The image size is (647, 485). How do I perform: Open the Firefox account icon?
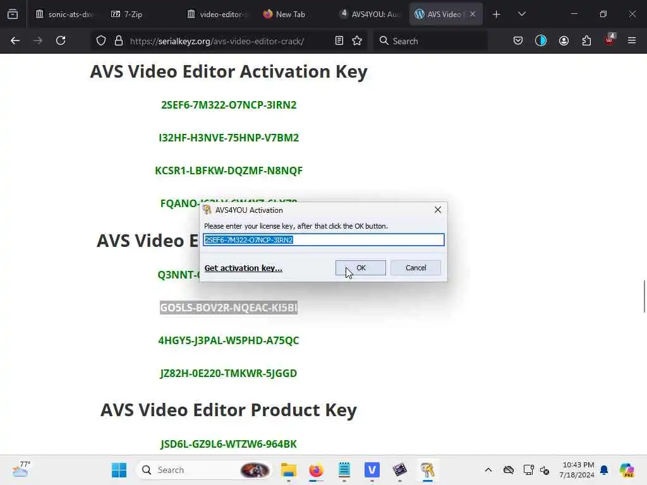click(564, 41)
